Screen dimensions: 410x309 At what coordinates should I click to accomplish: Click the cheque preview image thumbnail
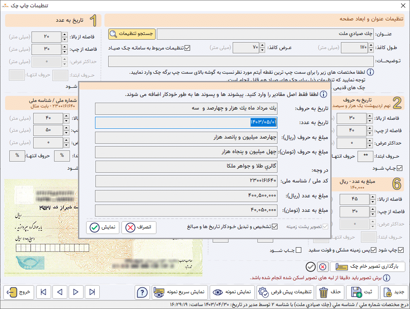point(103,228)
